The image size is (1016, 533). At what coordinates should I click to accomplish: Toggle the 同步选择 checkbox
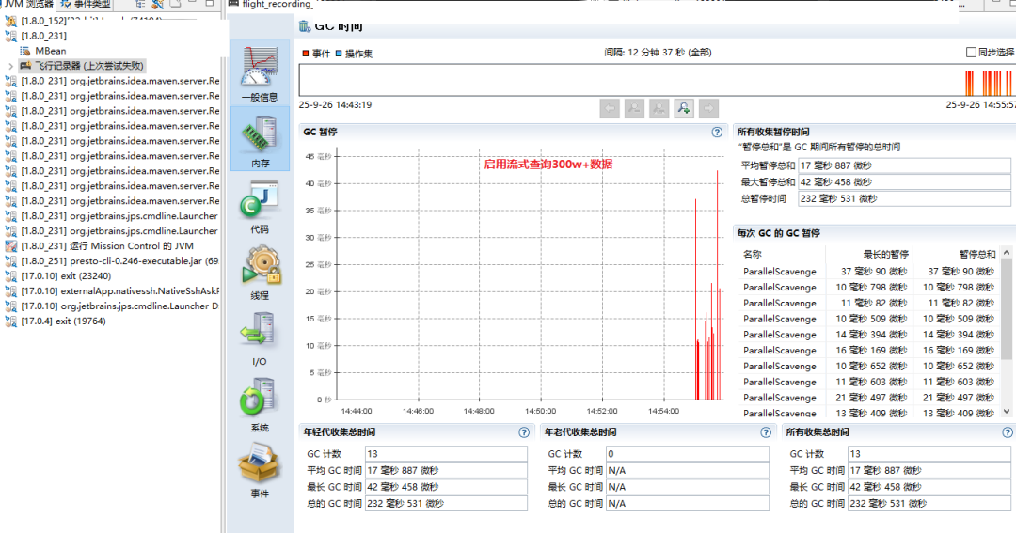pyautogui.click(x=971, y=53)
